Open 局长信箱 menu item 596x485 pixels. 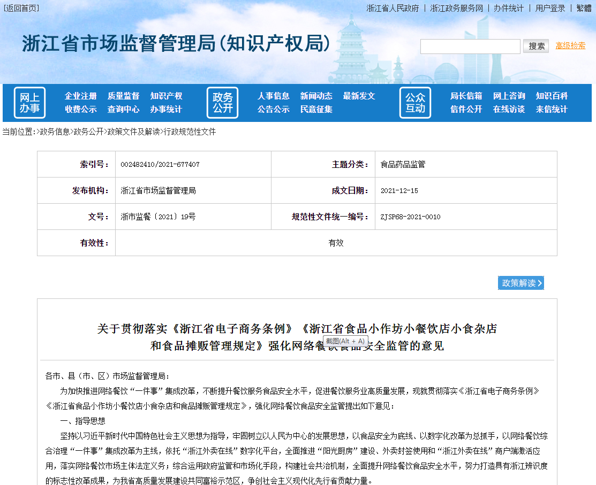pyautogui.click(x=466, y=96)
